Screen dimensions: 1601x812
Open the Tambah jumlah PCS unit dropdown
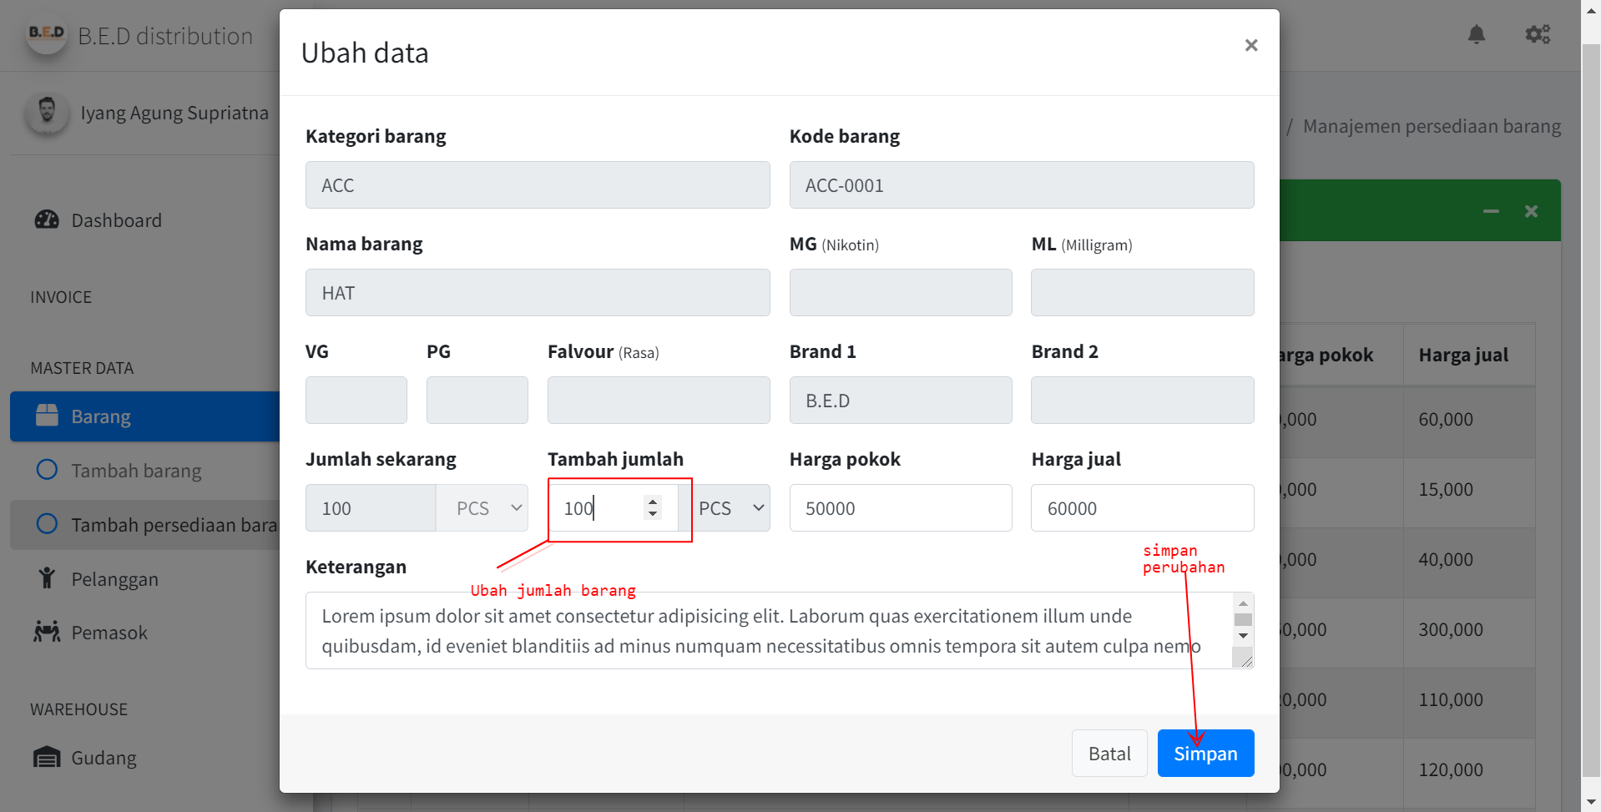tap(726, 508)
